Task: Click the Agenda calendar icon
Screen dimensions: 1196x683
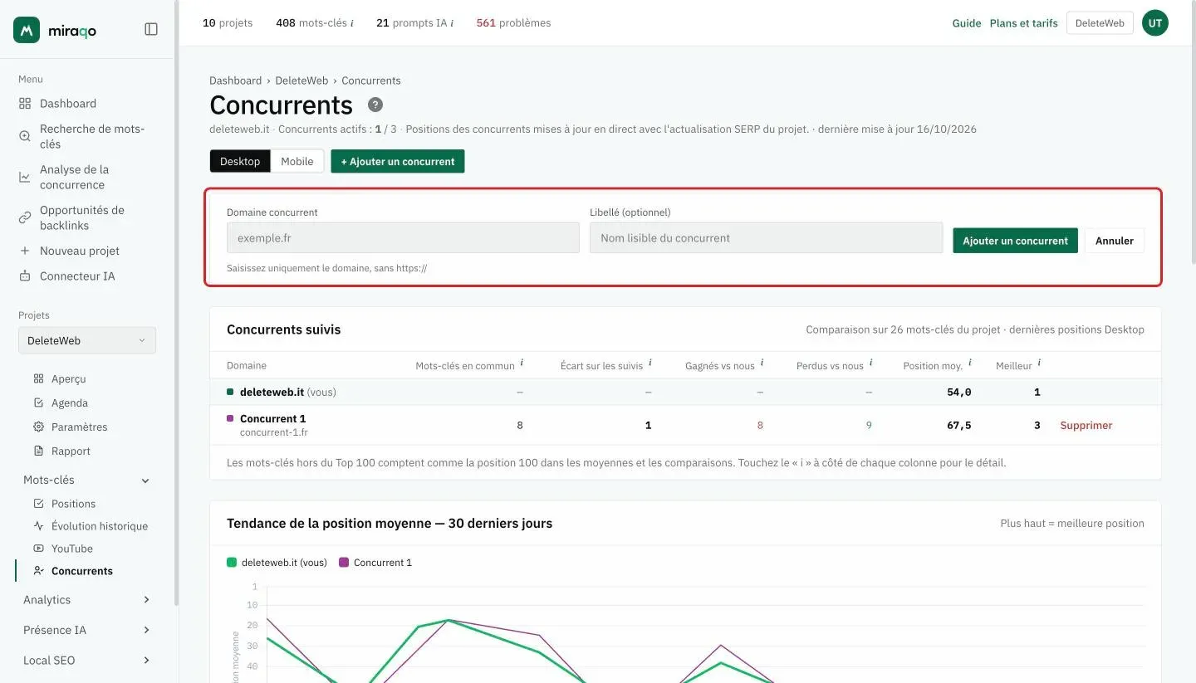Action: [x=38, y=402]
